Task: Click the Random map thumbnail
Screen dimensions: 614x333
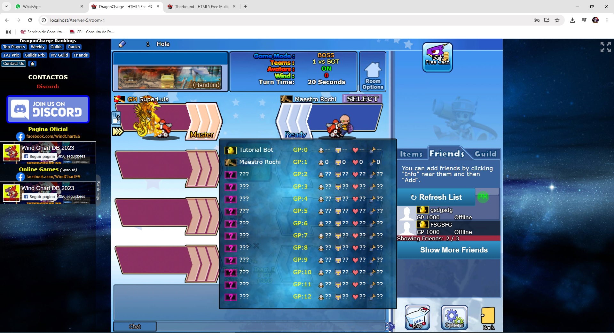Action: point(170,77)
